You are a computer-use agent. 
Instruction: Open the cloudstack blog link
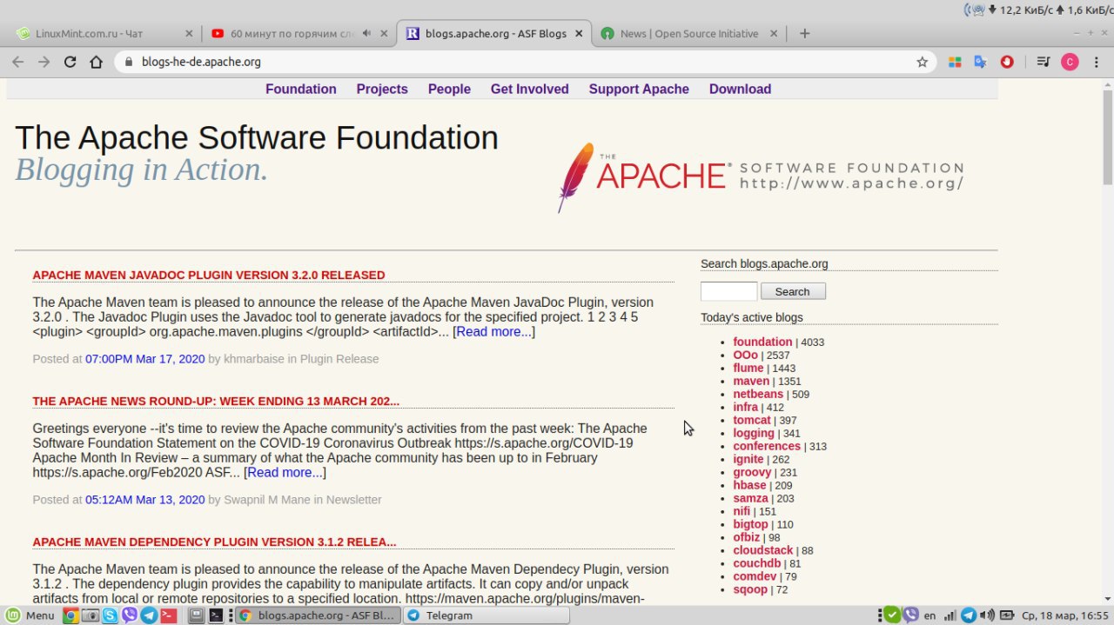tap(763, 550)
